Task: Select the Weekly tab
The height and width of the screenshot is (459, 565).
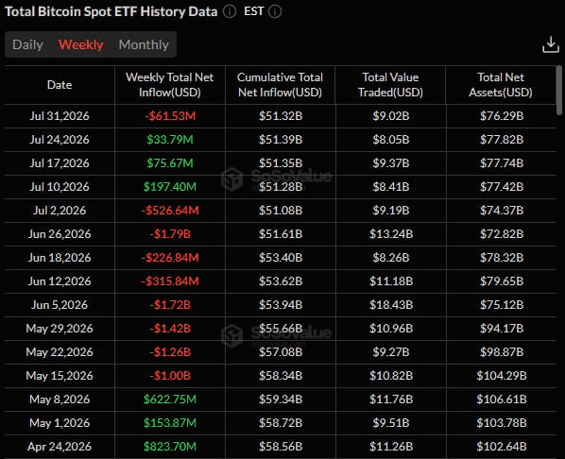Action: 80,44
